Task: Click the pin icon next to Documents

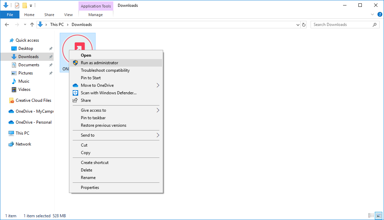Action: coord(51,65)
